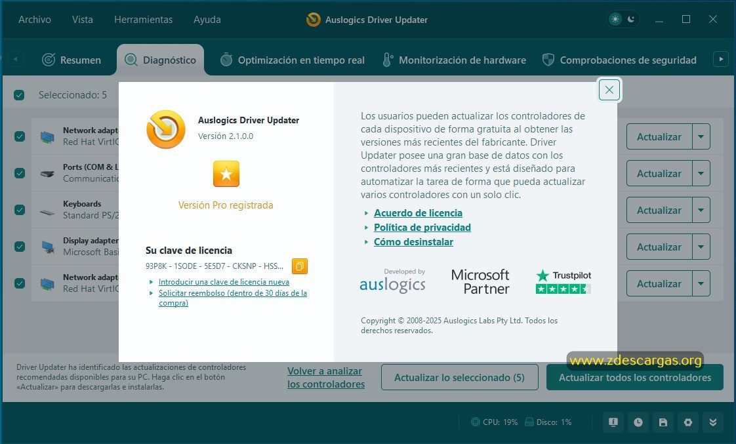Click Introducir una clave de licencia nueva
Screen dimensions: 736x444
(224, 282)
